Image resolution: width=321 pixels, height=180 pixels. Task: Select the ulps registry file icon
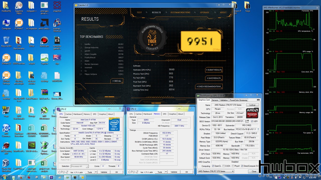[57, 59]
